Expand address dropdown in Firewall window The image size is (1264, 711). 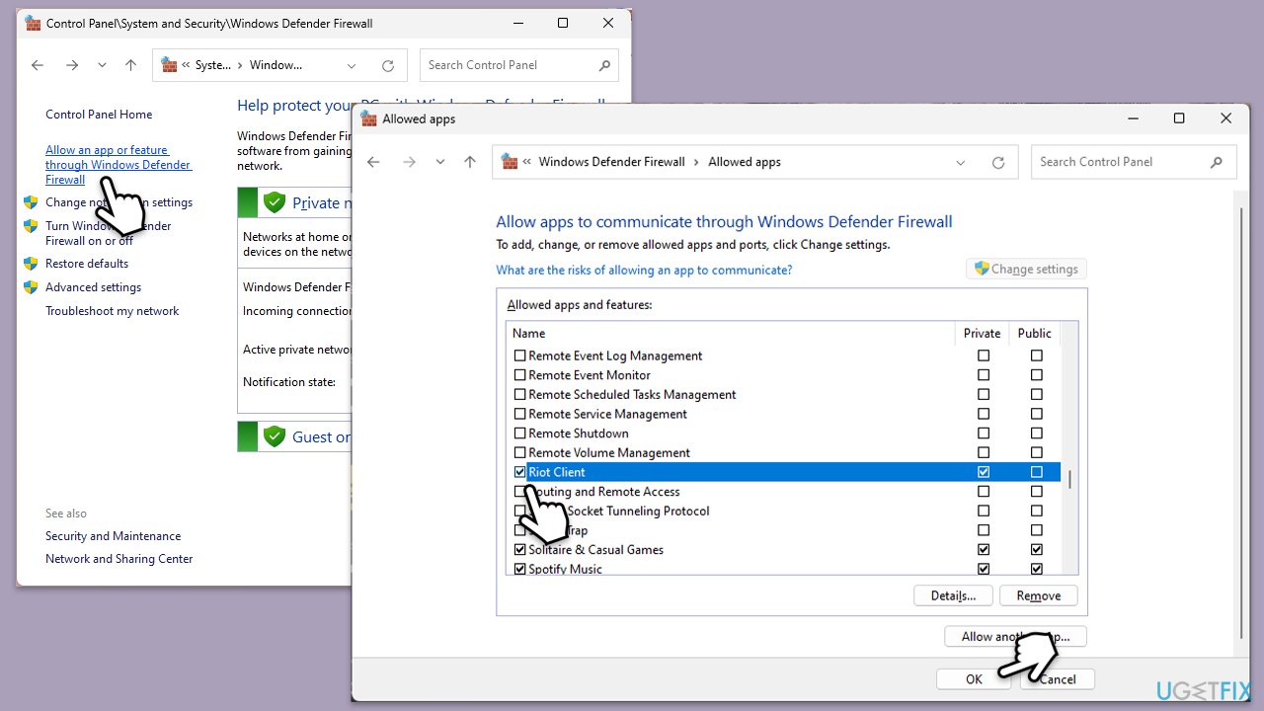352,65
